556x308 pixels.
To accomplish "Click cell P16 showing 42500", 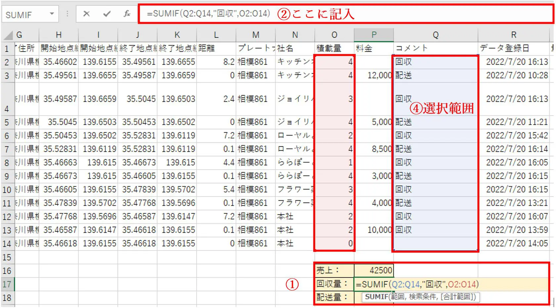I will pos(374,270).
